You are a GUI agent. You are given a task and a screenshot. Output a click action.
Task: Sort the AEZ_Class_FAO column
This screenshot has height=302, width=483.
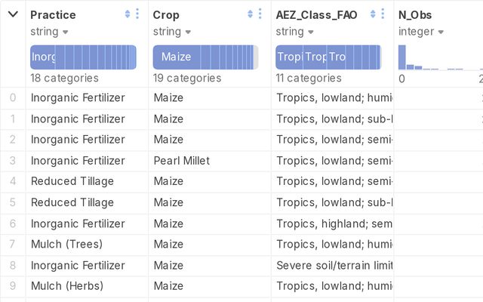pyautogui.click(x=373, y=14)
